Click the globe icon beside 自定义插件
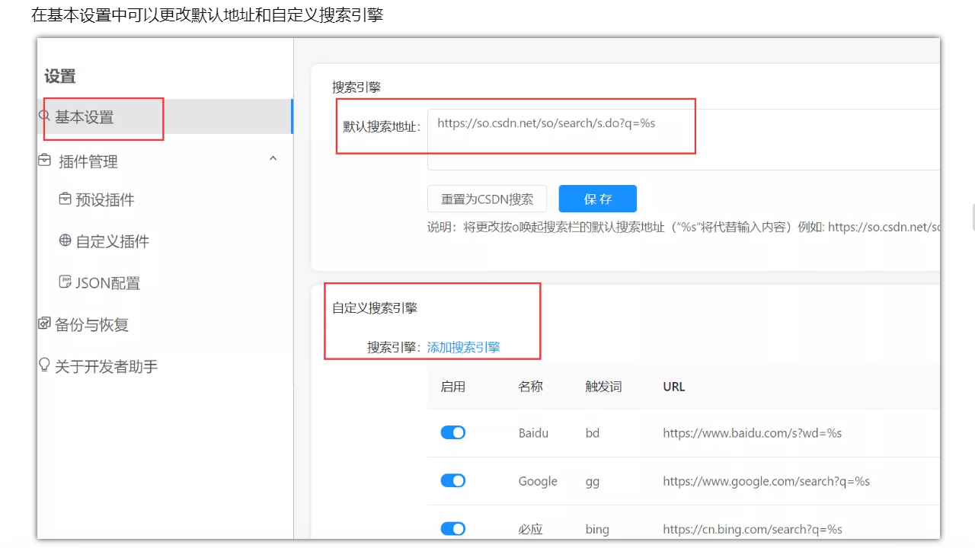The width and height of the screenshot is (975, 548). click(x=64, y=241)
